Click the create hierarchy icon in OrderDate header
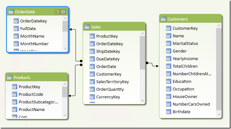The width and height of the screenshot is (231, 129). click(57, 12)
